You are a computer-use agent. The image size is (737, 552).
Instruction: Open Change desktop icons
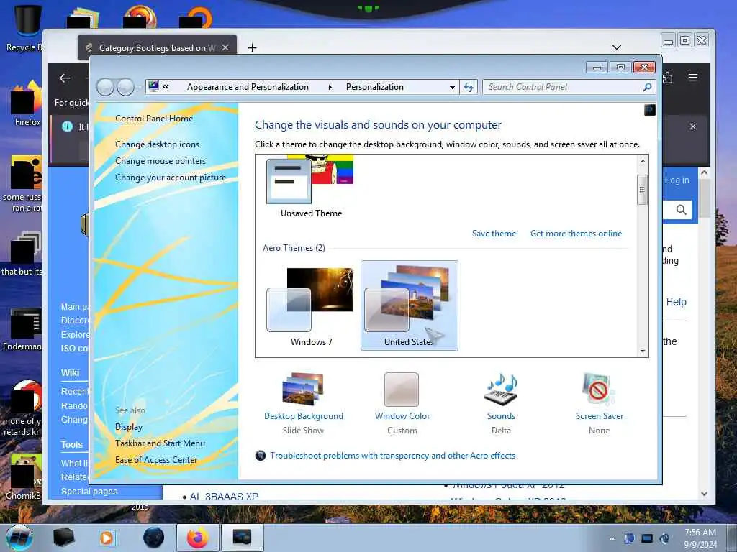coord(157,144)
